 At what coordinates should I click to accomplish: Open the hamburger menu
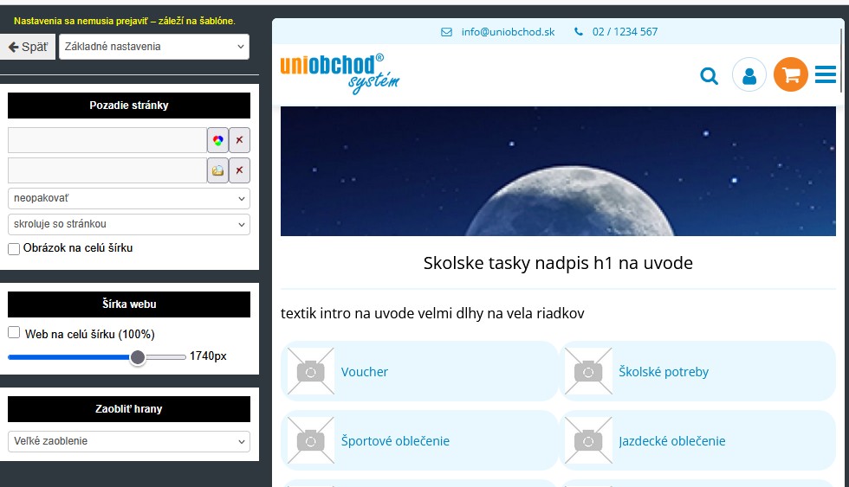point(826,75)
